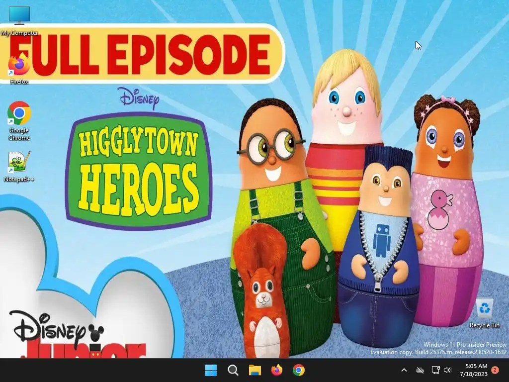Select the Recycle Bin desktop icon
The width and height of the screenshot is (509, 382).
[484, 313]
